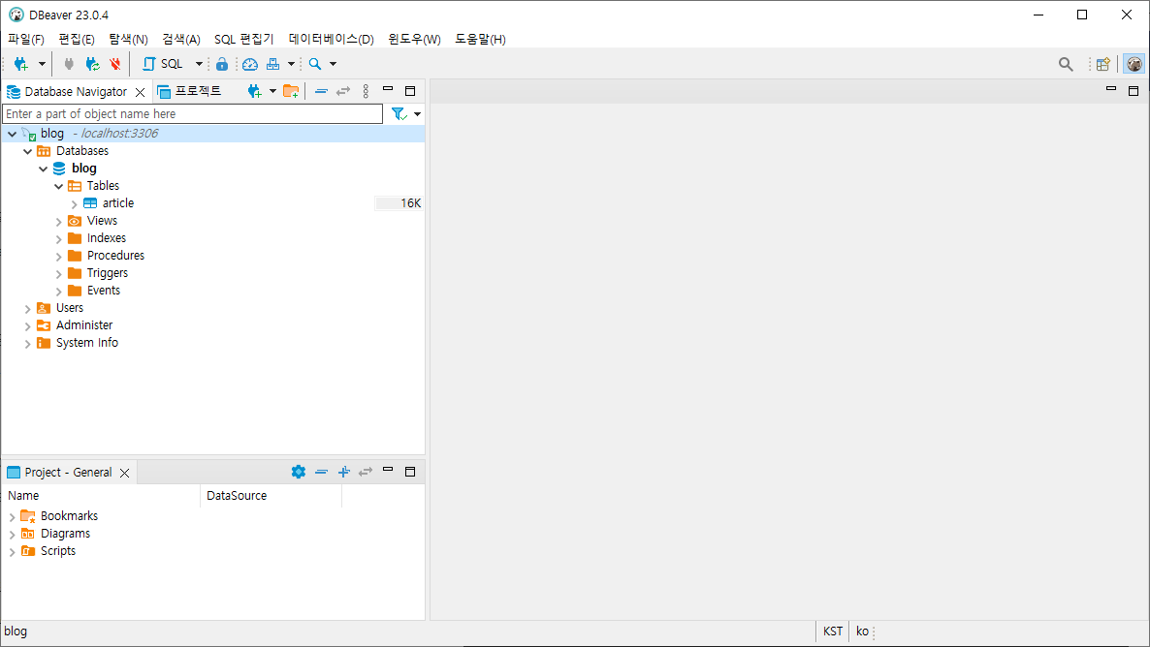The image size is (1150, 647).
Task: Open dropdown next to blue search icon
Action: [x=333, y=65]
